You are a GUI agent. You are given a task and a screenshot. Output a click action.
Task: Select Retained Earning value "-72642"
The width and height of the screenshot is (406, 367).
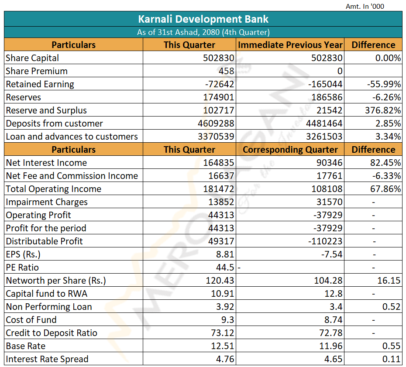tap(220, 84)
